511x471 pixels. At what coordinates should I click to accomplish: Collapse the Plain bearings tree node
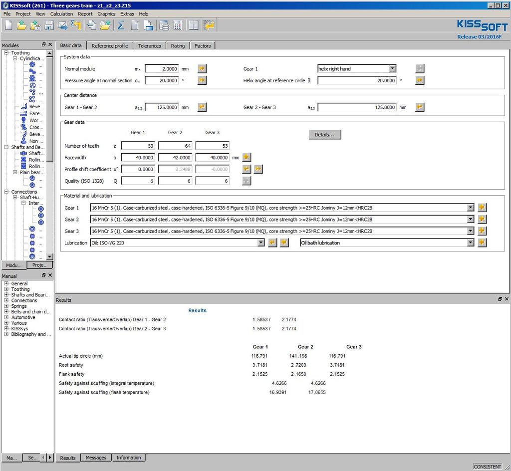coord(15,172)
